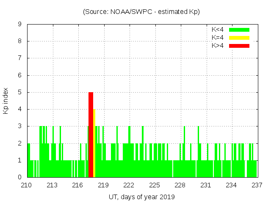This screenshot has height=203, width=271.
Task: Select day 228 on the x-axis
Action: tap(180, 185)
